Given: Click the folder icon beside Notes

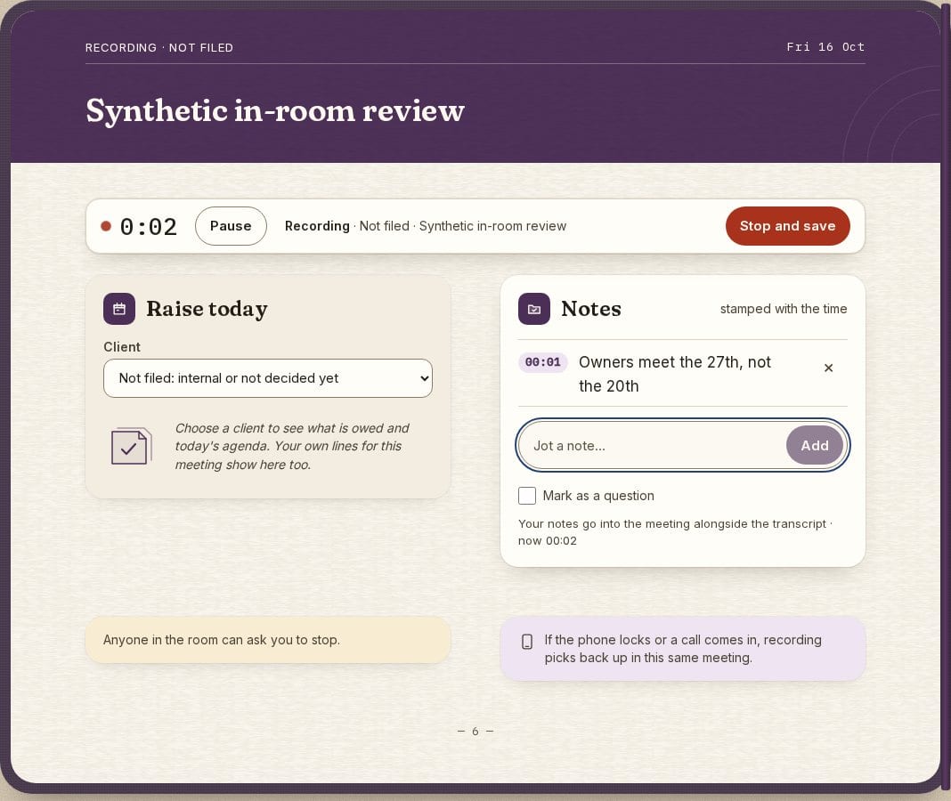Looking at the screenshot, I should coord(533,309).
